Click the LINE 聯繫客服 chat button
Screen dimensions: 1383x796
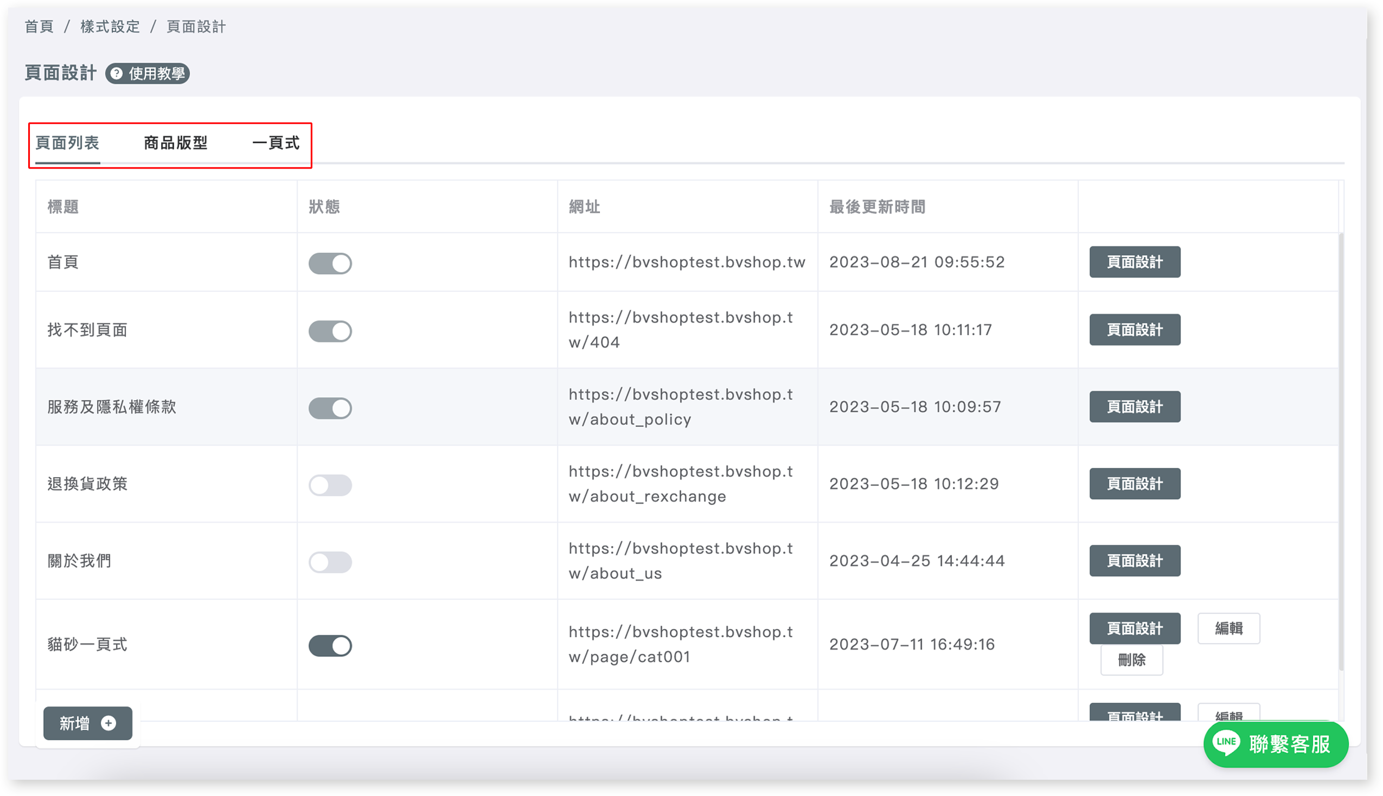1275,743
